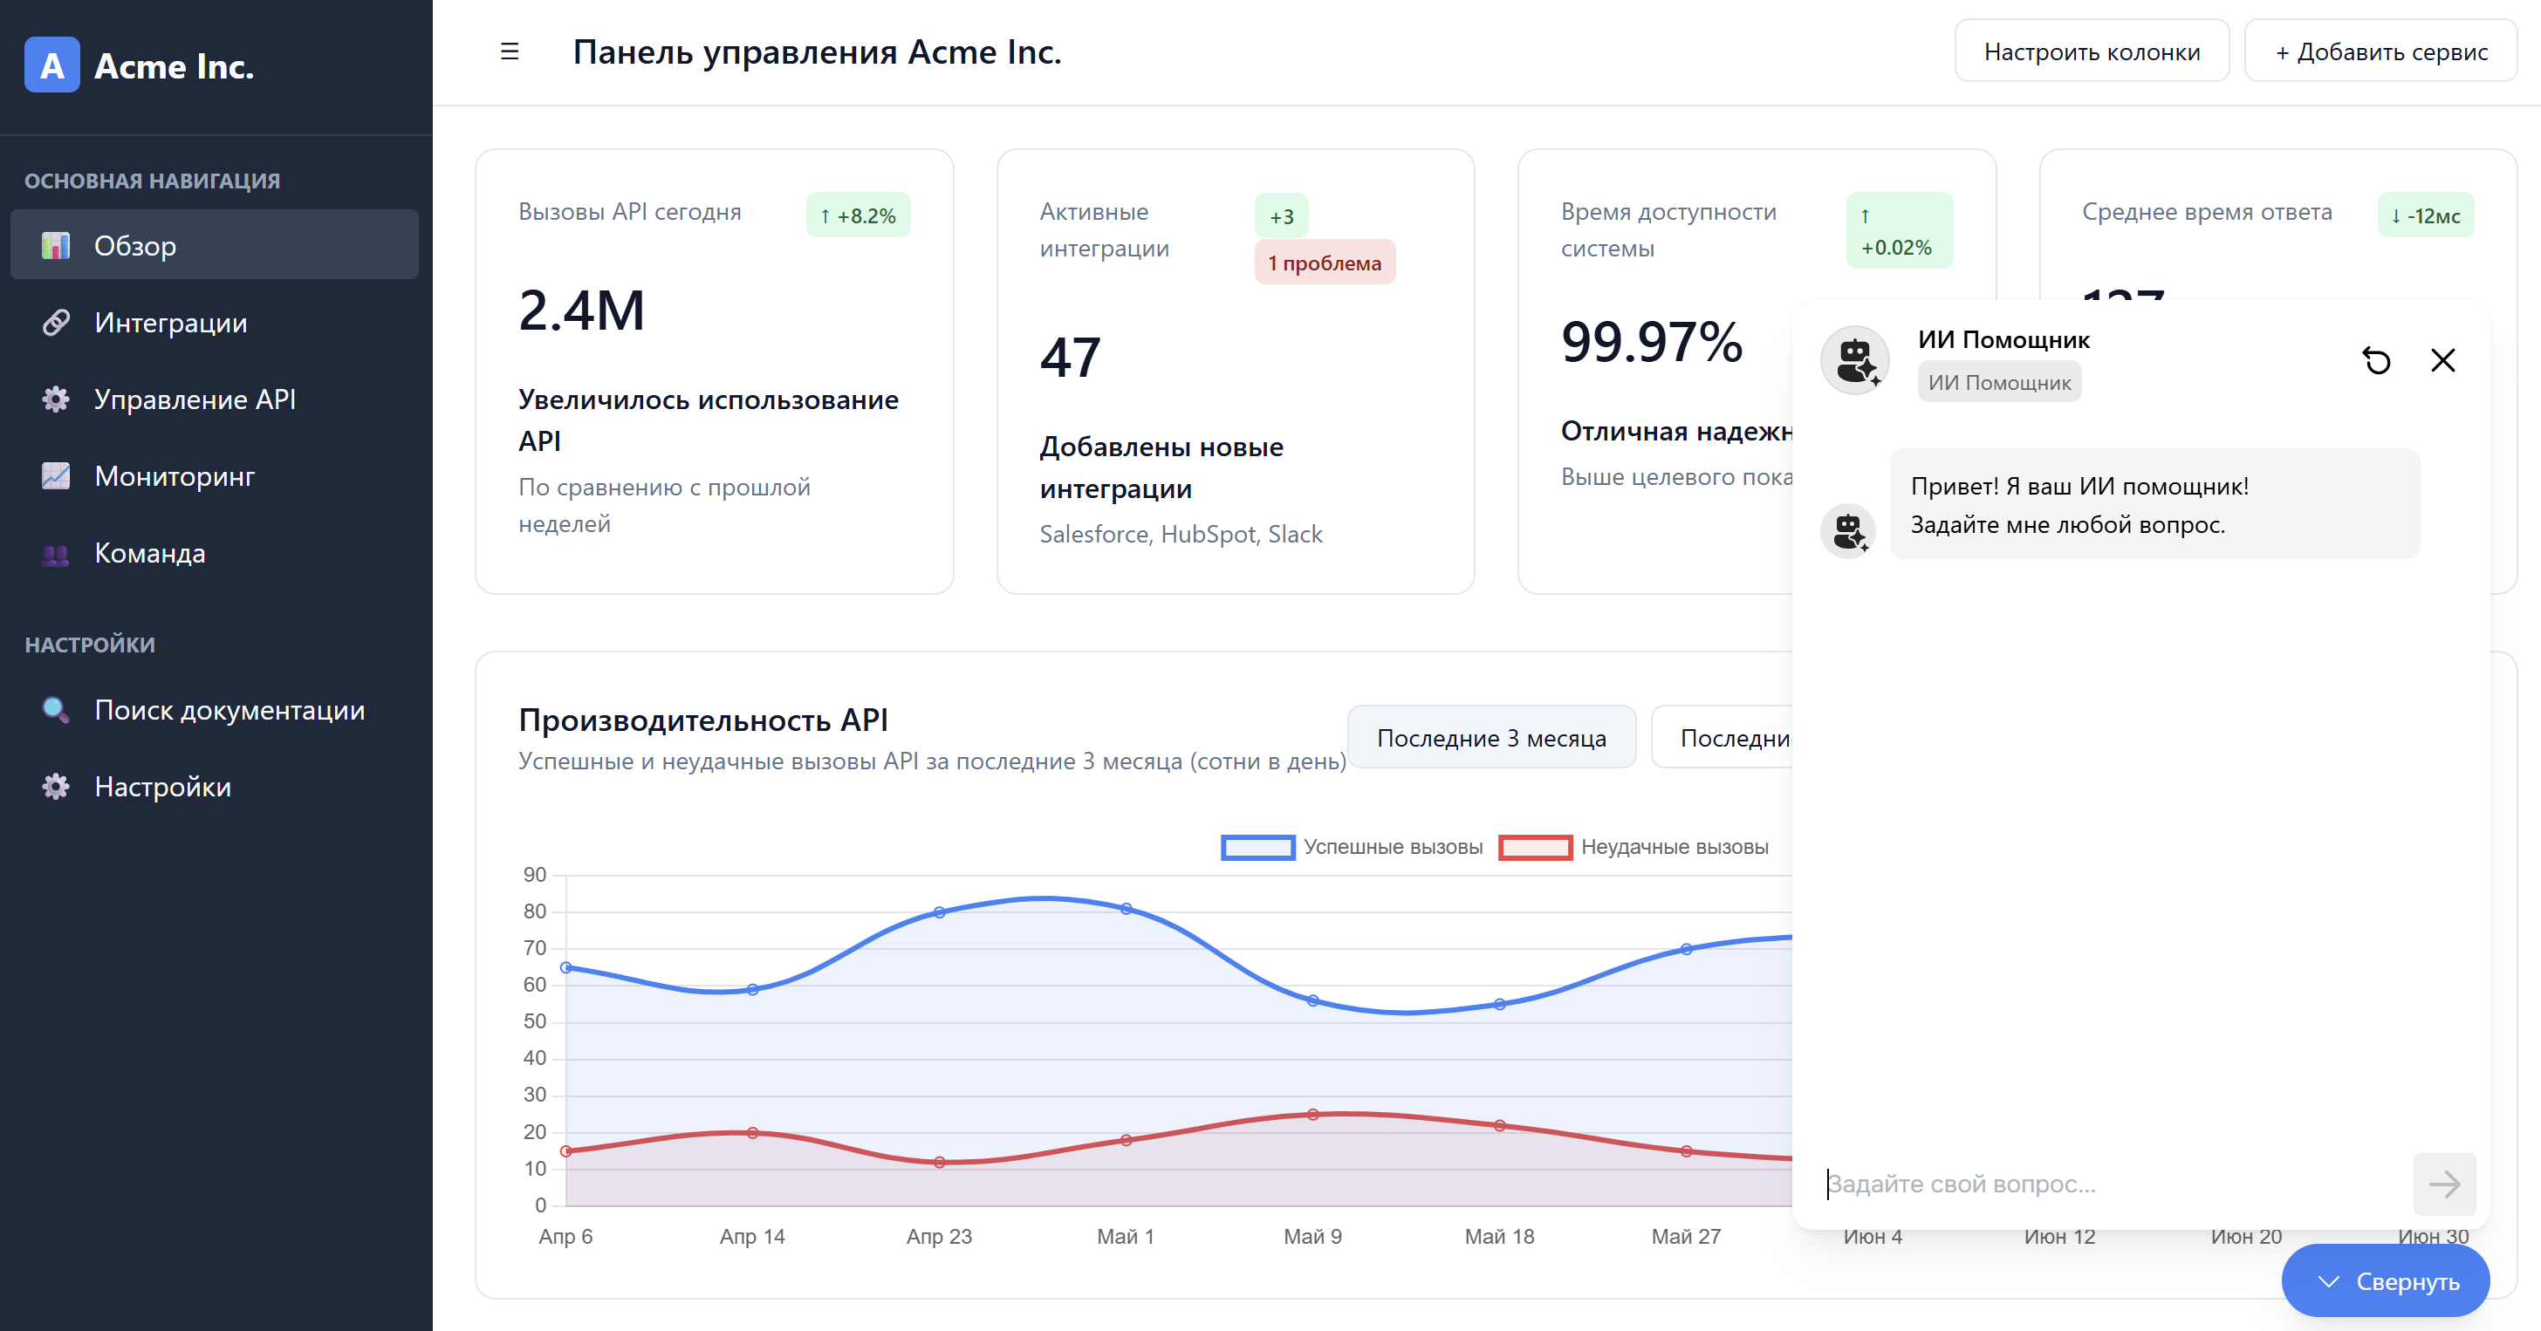The height and width of the screenshot is (1331, 2541).
Task: Open the Команда section icon
Action: coord(56,553)
